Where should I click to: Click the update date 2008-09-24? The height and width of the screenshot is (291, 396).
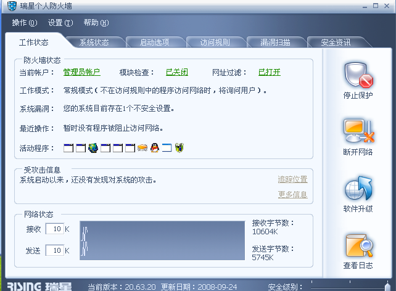[x=217, y=287]
